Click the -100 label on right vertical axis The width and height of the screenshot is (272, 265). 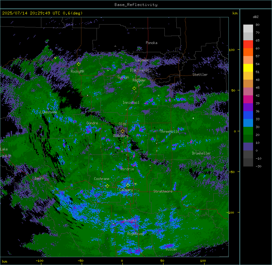pyautogui.click(x=231, y=212)
